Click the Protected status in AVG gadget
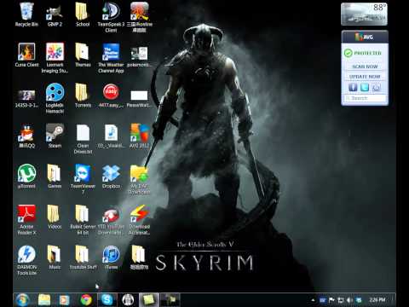This screenshot has height=307, width=409. (364, 53)
